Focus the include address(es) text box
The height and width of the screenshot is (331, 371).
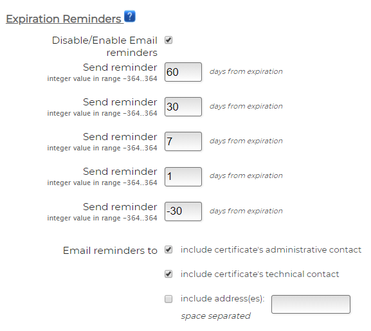[x=311, y=304]
